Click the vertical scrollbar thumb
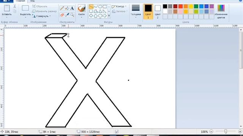This screenshot has width=243, height=136. click(x=241, y=50)
